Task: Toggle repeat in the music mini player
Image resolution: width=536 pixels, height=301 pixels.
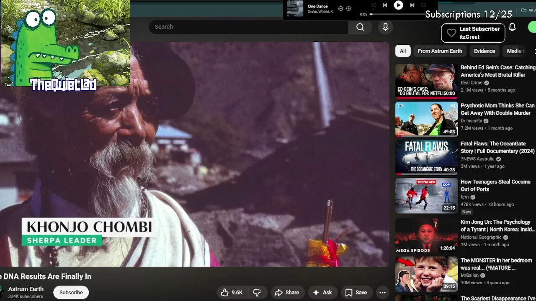Action: click(x=424, y=5)
